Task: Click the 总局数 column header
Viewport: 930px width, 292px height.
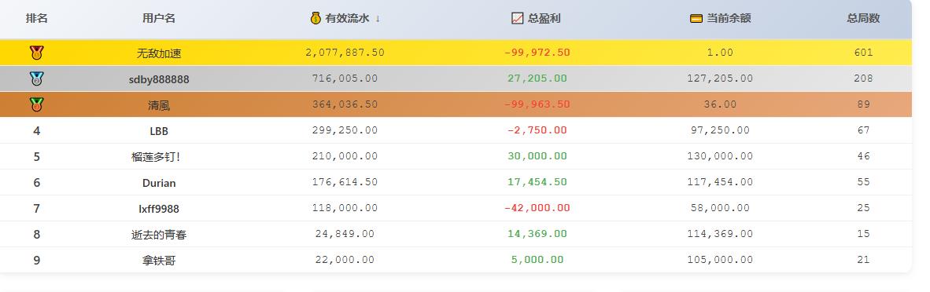Action: (864, 18)
